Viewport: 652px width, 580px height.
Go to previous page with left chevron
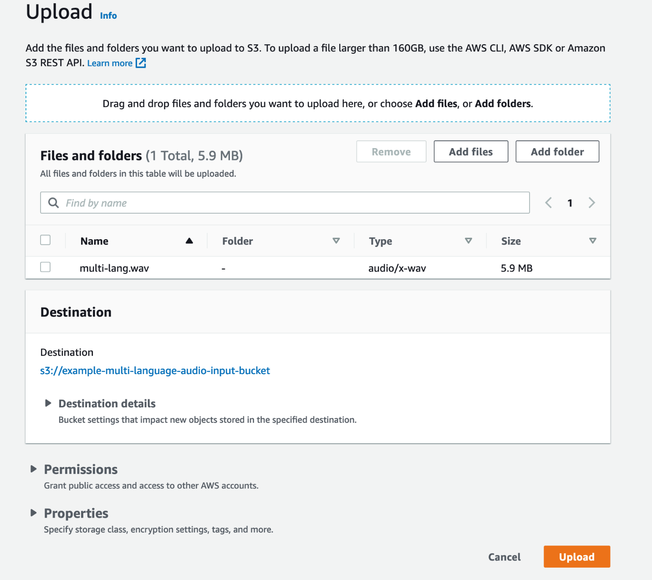(x=549, y=203)
